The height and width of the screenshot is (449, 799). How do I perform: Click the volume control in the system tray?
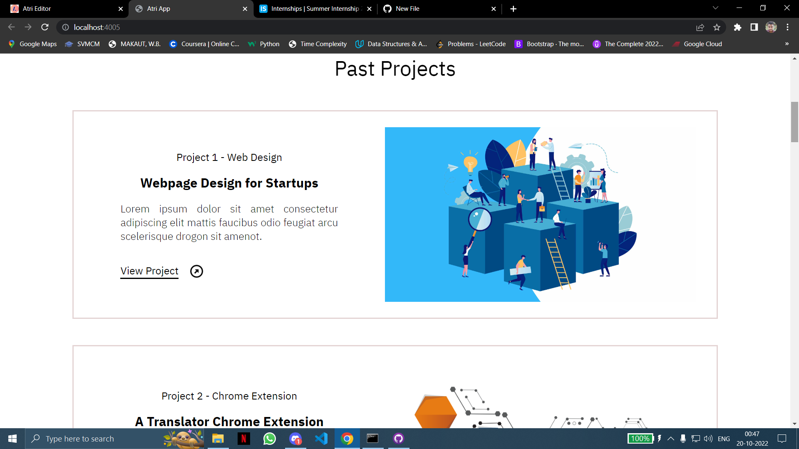point(708,439)
